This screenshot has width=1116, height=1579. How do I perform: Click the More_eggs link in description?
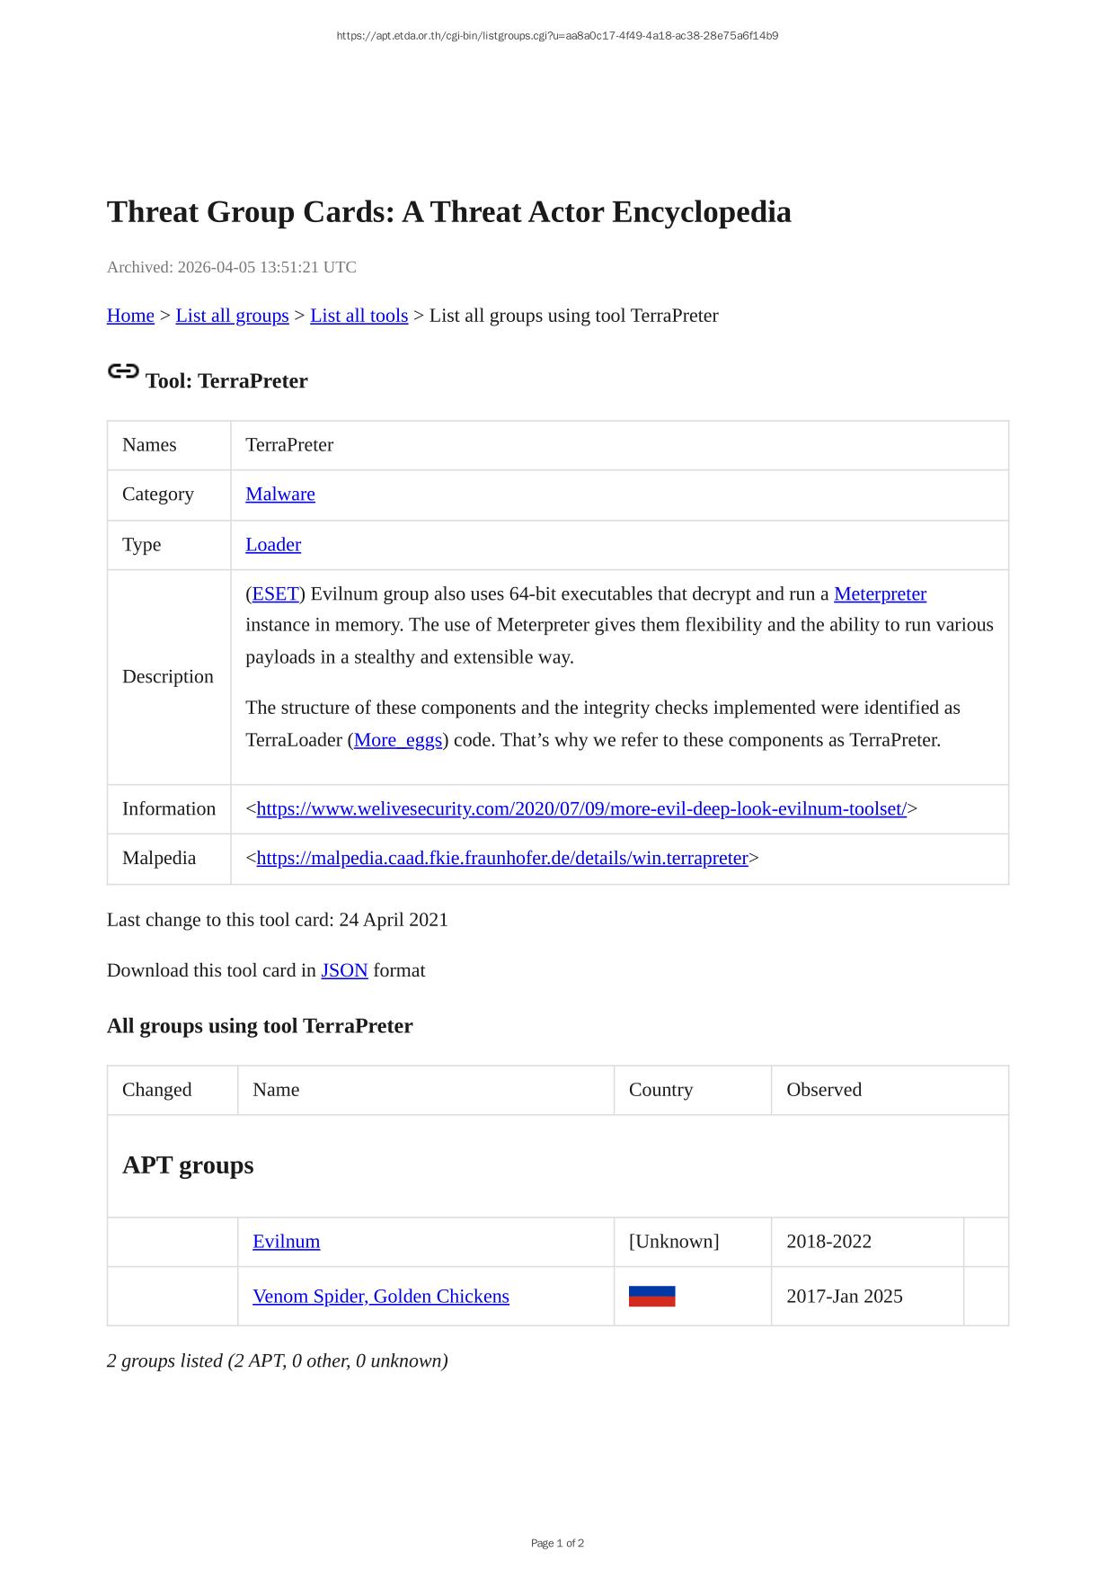pos(398,740)
